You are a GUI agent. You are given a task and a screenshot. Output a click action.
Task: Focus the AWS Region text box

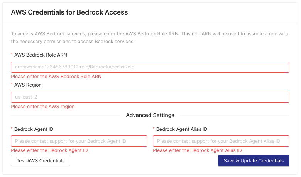150,97
